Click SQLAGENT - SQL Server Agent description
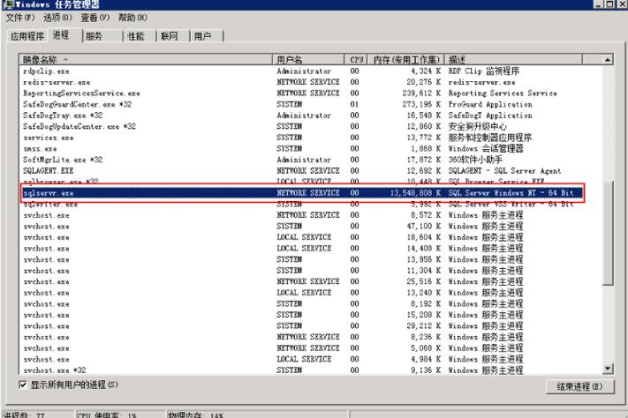Image resolution: width=628 pixels, height=418 pixels. point(504,171)
